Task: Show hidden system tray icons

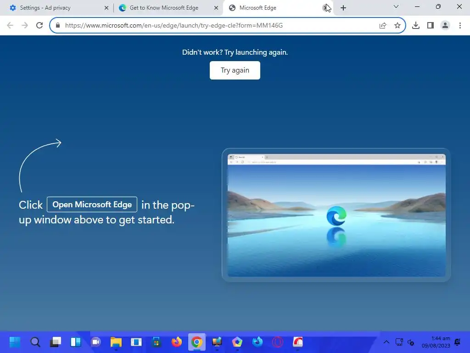Action: [386, 342]
